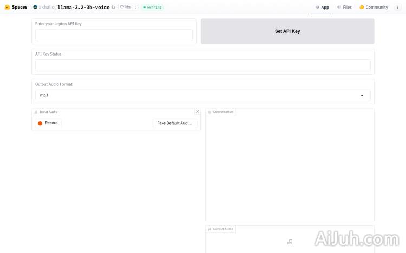Open the Community tab

[x=374, y=7]
